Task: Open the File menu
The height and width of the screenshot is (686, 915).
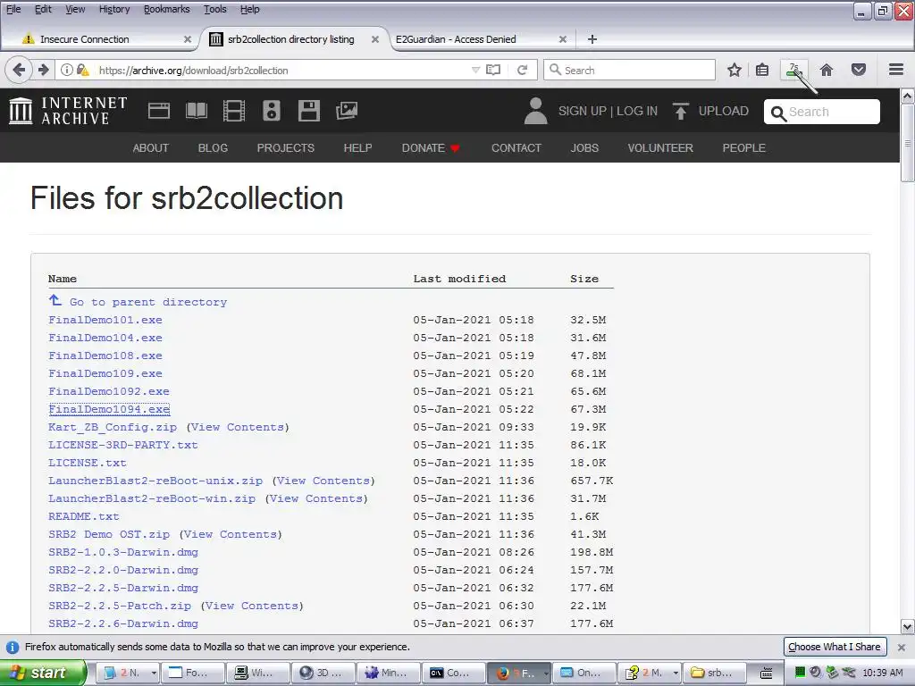Action: (13, 9)
